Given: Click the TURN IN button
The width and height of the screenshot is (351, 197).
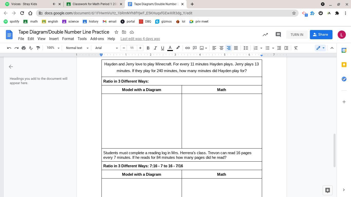Looking at the screenshot, I should pyautogui.click(x=297, y=35).
